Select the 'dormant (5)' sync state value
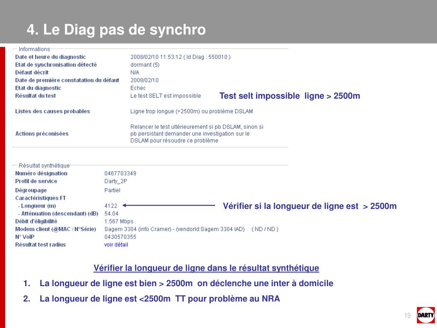 [145, 65]
